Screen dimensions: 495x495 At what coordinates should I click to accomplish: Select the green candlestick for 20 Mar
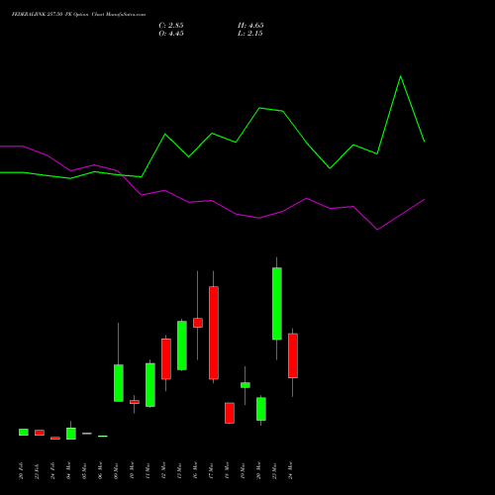[261, 409]
